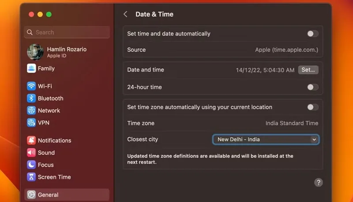Click the Search field in sidebar
Screen dimensions: 353x202
(67, 32)
